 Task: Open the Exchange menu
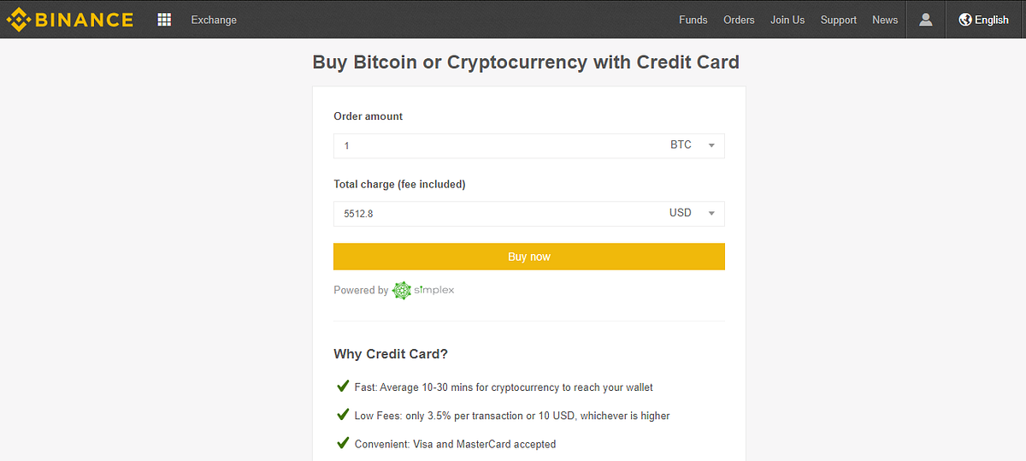(214, 20)
